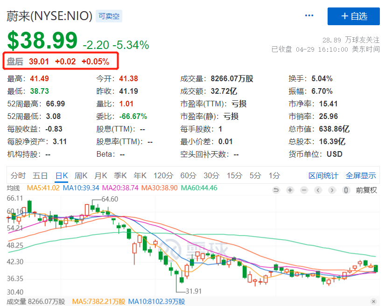This screenshot has width=385, height=306.
Task: Add stock with 自选 button
Action: click(354, 16)
